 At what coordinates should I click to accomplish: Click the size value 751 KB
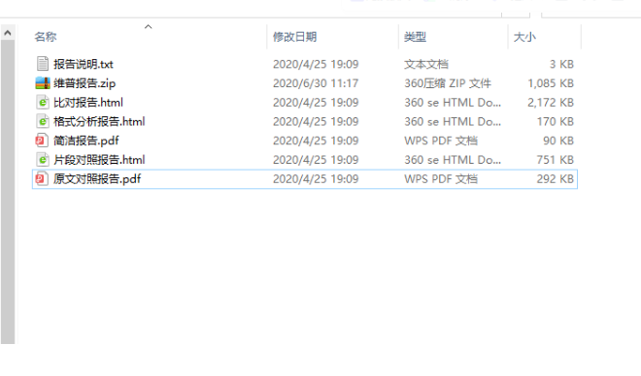(556, 160)
